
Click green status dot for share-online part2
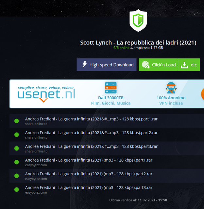17,135
